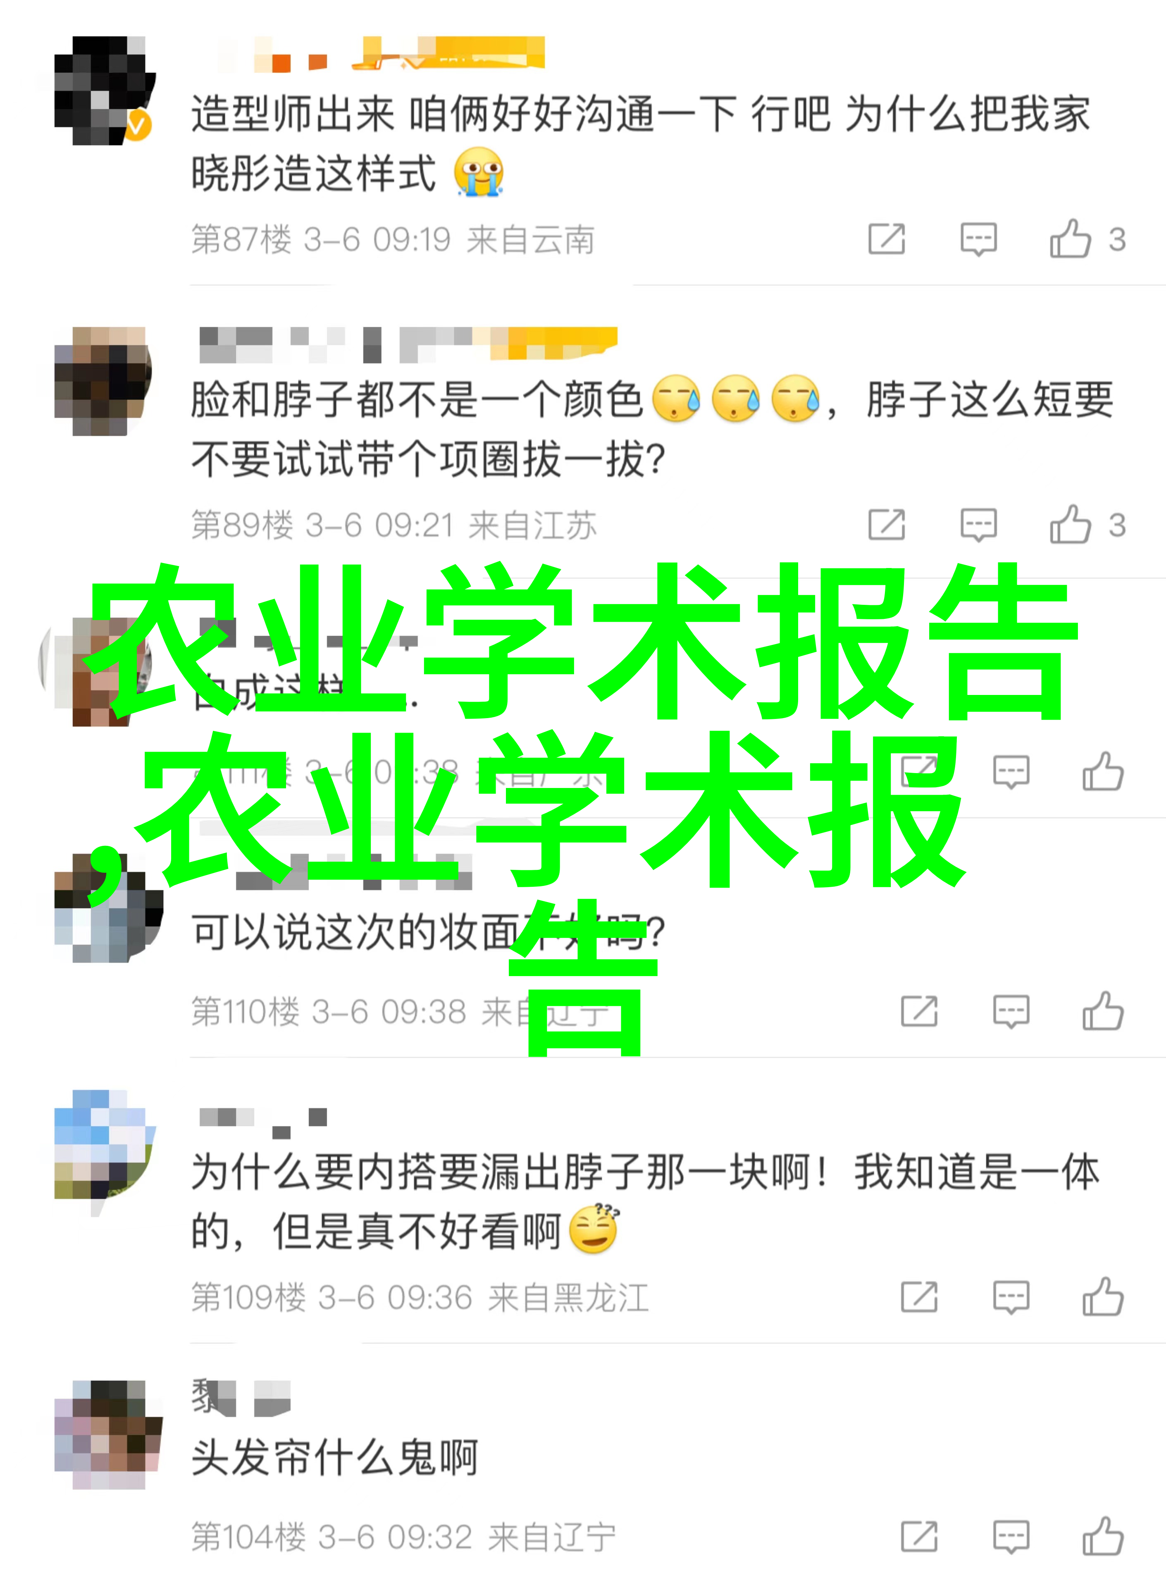Share the floor 110 comment
Screen dimensions: 1166x1578
919,1012
